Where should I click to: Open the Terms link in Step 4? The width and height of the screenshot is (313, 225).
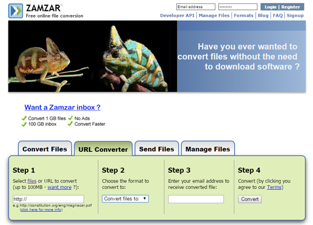pos(275,187)
